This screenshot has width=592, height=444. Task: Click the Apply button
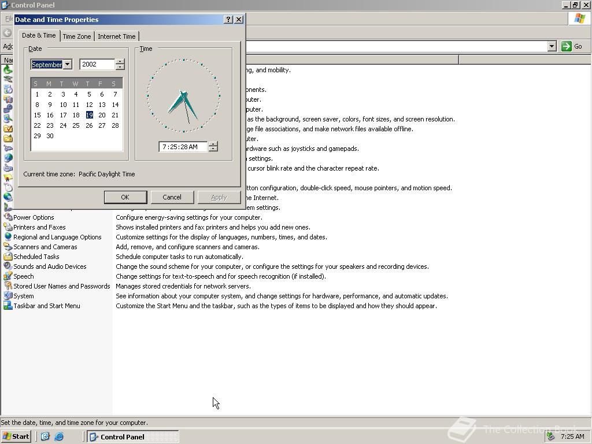[219, 197]
